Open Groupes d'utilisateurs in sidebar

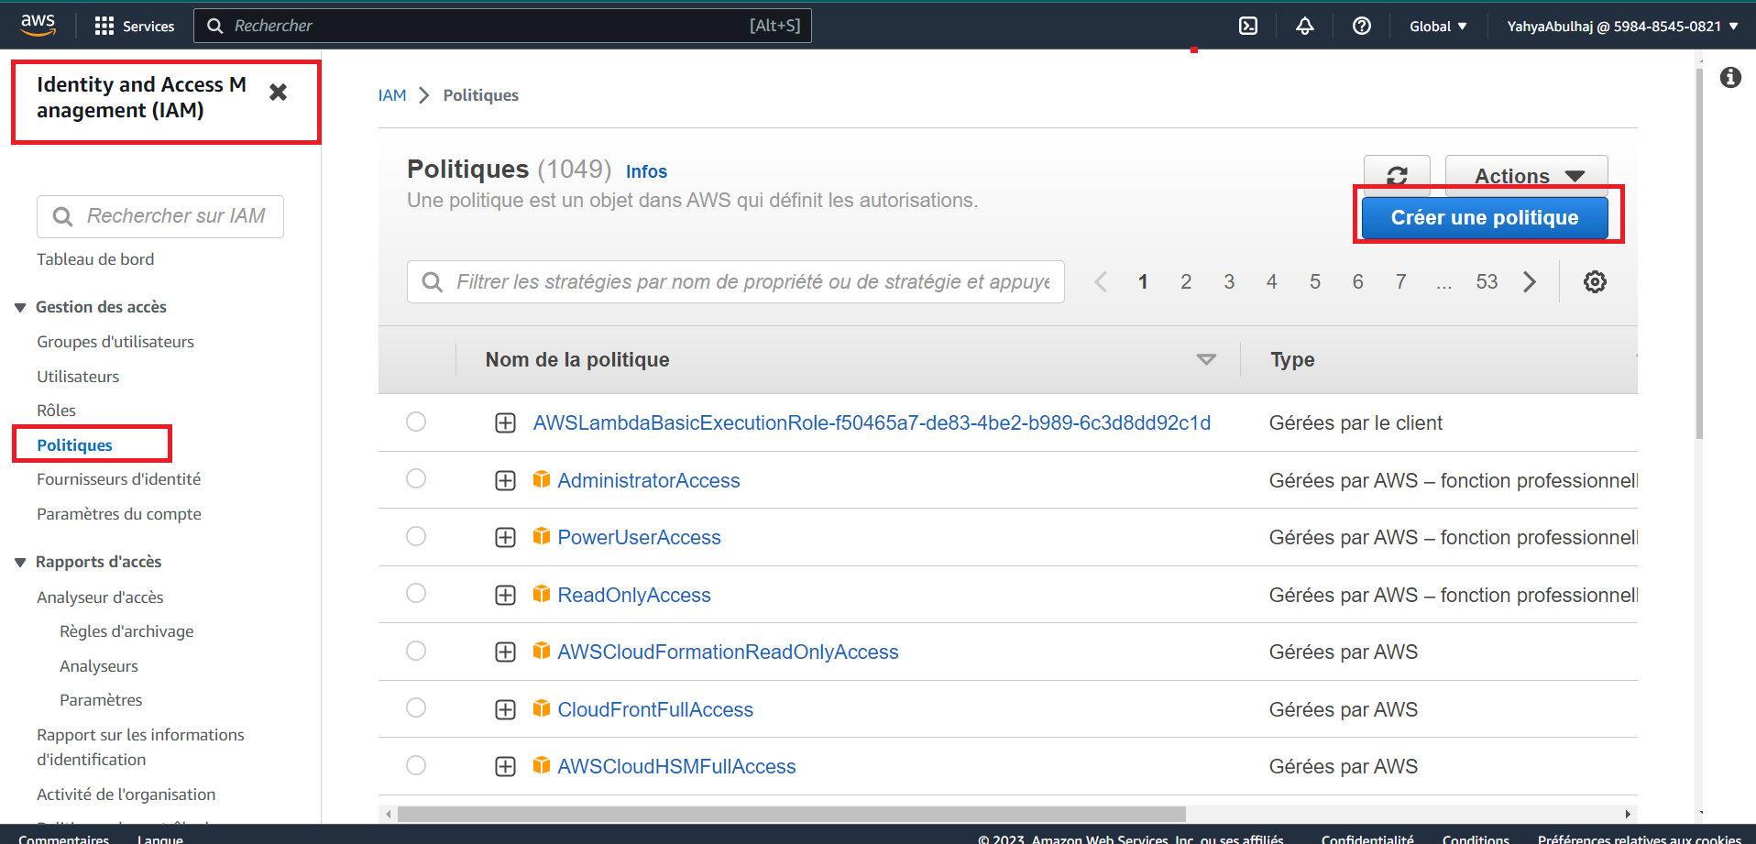tap(115, 342)
